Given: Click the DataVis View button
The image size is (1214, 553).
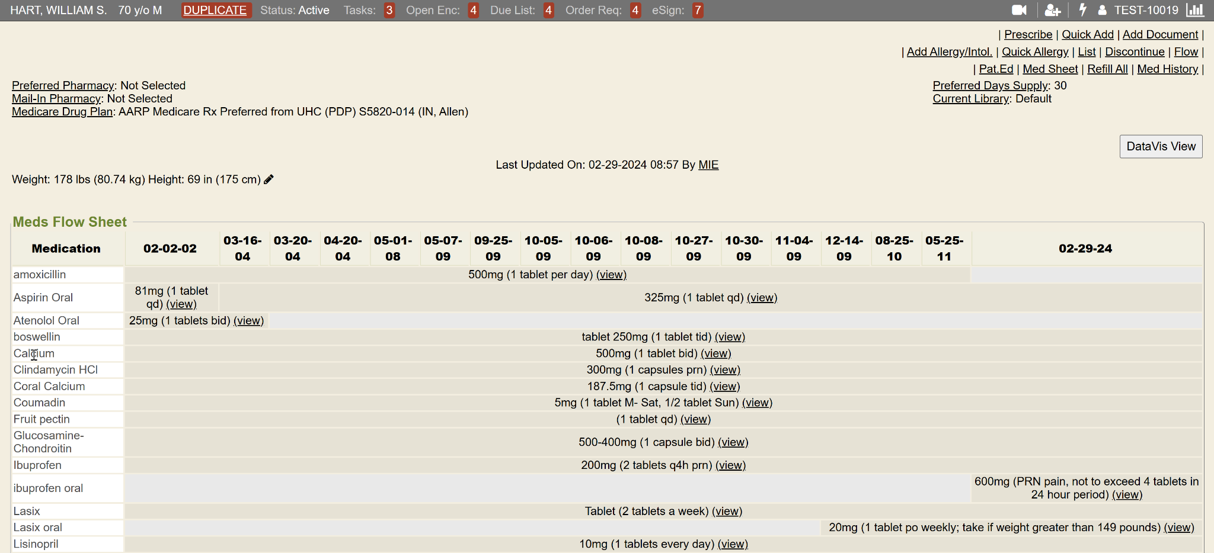Looking at the screenshot, I should (1160, 146).
